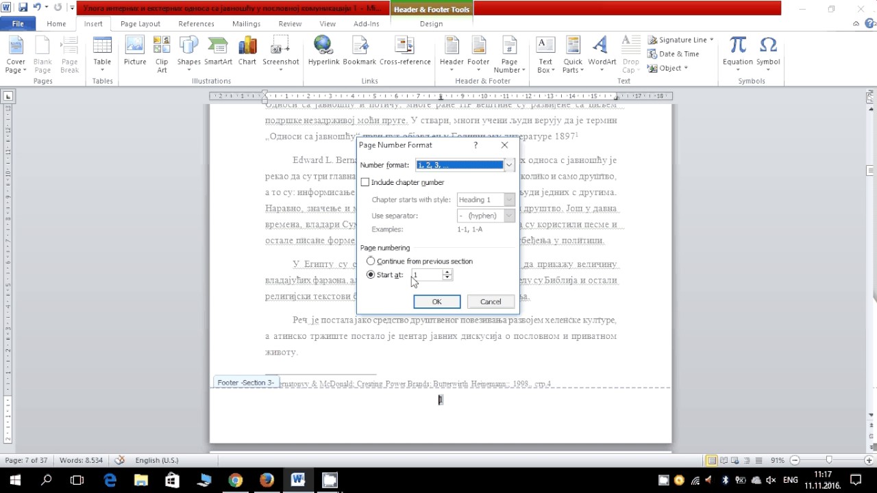877x493 pixels.
Task: Switch to the Mailings tab
Action: pos(246,23)
